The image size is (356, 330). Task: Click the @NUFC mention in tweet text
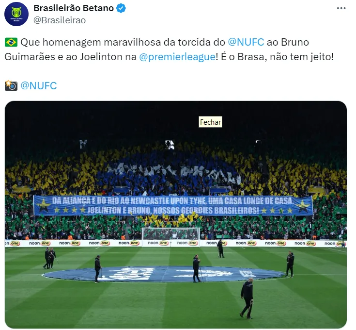pyautogui.click(x=246, y=42)
